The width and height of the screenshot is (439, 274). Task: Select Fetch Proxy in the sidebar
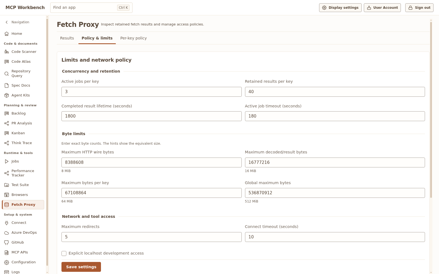[23, 205]
